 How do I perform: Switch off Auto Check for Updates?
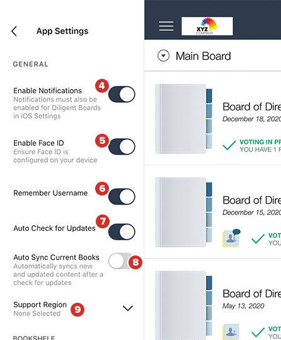tap(122, 232)
